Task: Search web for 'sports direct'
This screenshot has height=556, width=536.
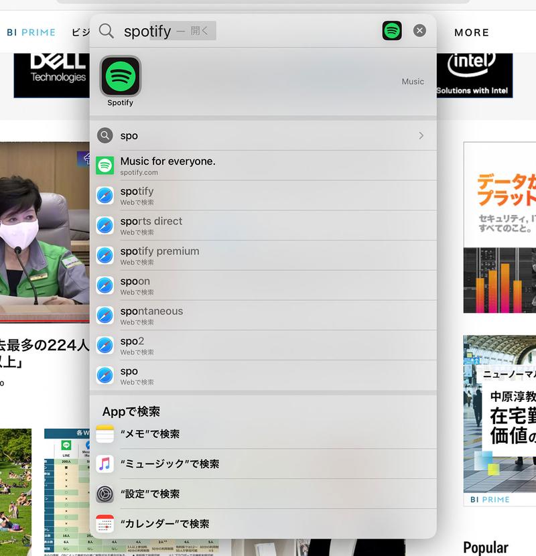Action: [x=263, y=226]
